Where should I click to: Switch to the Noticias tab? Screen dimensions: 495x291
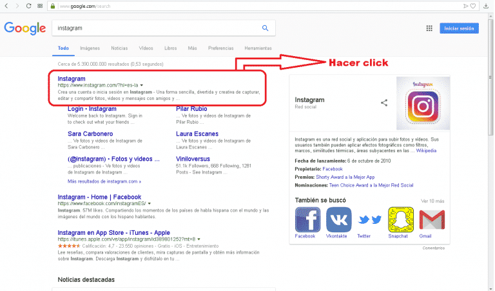pyautogui.click(x=119, y=48)
